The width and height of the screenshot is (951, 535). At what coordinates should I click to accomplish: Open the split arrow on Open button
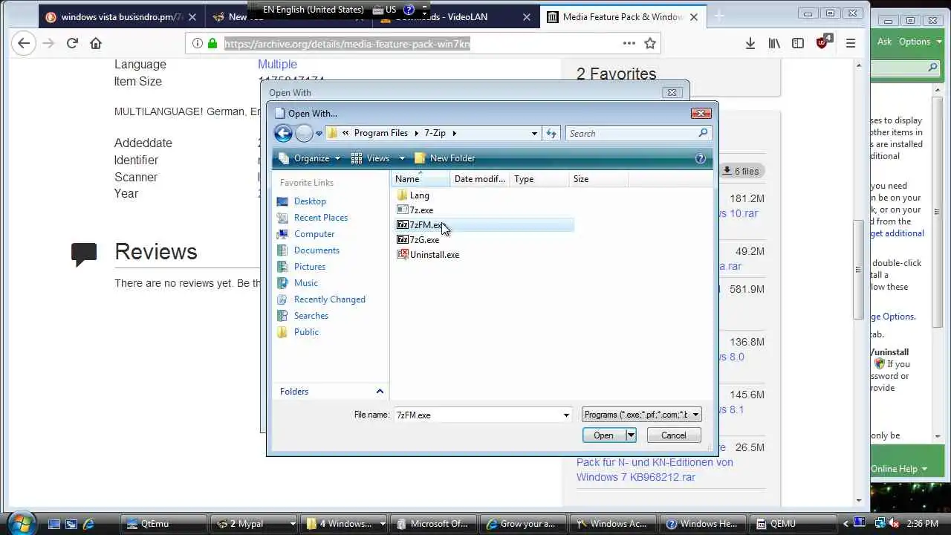[631, 435]
